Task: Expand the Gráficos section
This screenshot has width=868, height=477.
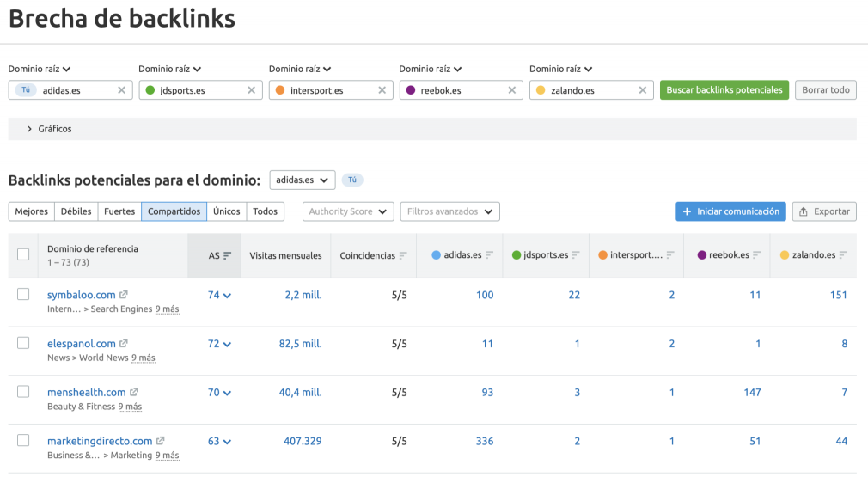Action: pyautogui.click(x=50, y=129)
